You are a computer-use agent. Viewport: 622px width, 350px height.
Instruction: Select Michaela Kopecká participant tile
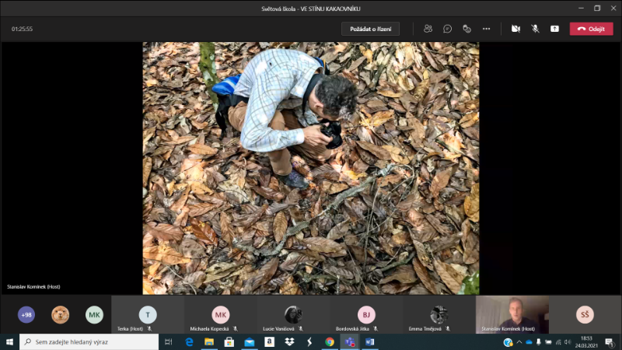[x=221, y=314]
